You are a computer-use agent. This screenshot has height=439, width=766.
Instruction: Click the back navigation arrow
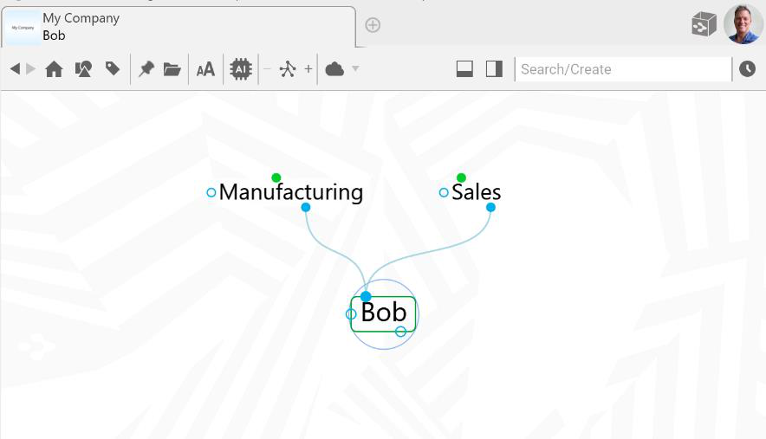[15, 69]
